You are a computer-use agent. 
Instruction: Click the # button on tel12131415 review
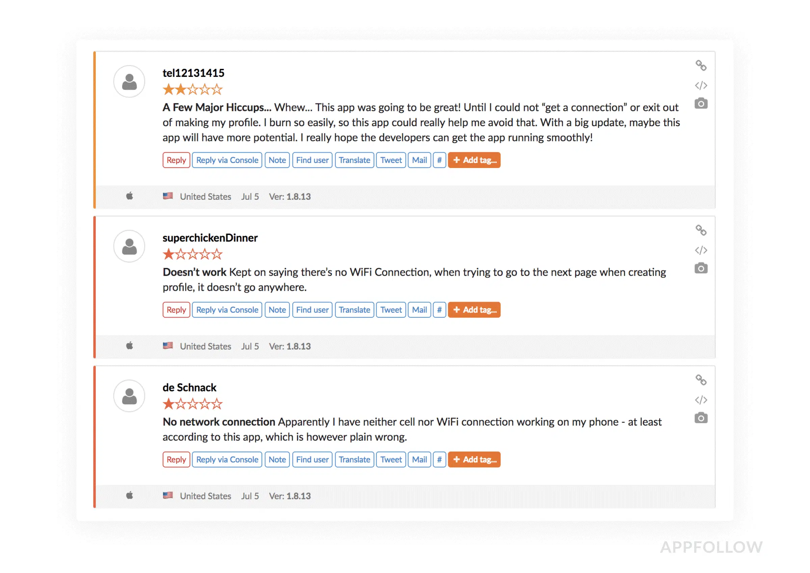[x=439, y=160]
